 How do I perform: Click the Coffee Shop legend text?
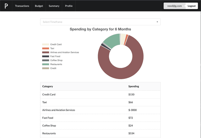coord(57,60)
